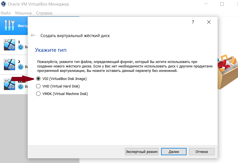Click the power state icon of VM 2

tap(20, 67)
